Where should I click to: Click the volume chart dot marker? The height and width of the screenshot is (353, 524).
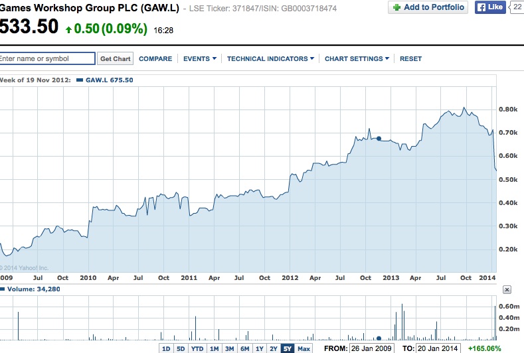[378, 338]
